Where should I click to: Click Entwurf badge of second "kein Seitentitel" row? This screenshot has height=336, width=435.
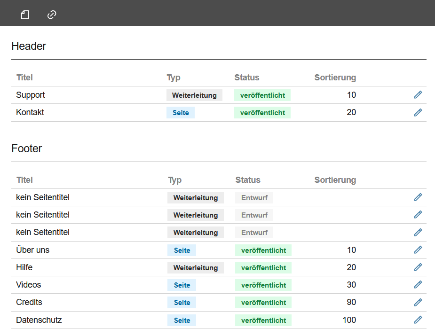pos(254,215)
